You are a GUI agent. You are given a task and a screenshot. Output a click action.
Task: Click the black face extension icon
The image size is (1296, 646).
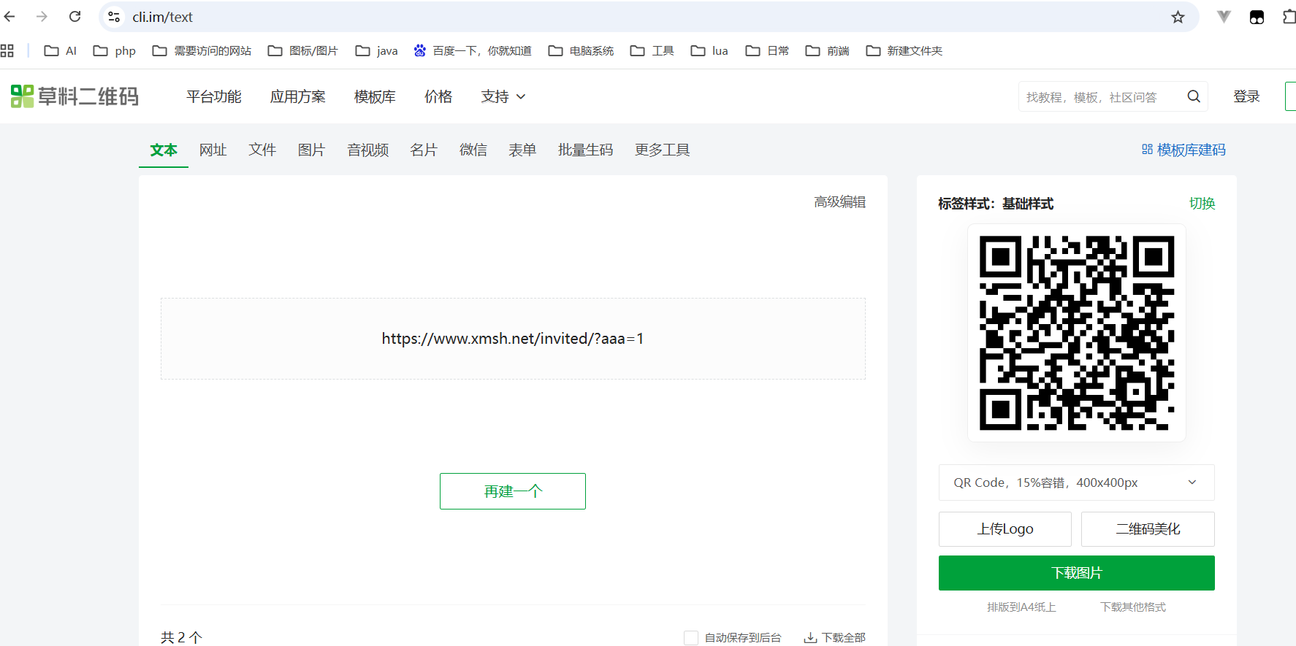(1257, 17)
